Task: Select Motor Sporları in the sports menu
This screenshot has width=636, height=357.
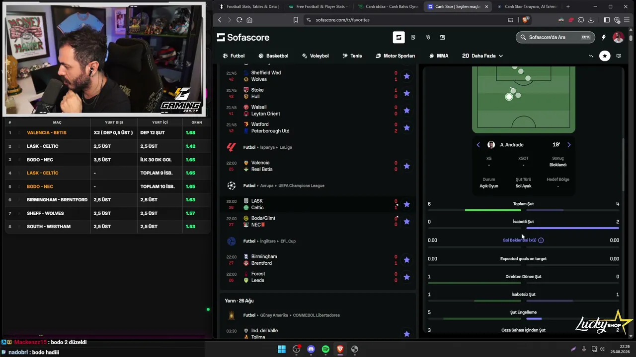Action: pos(396,56)
